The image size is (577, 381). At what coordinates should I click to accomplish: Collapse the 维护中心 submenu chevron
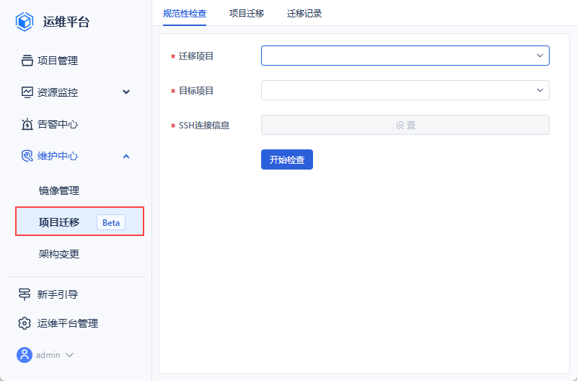point(126,156)
